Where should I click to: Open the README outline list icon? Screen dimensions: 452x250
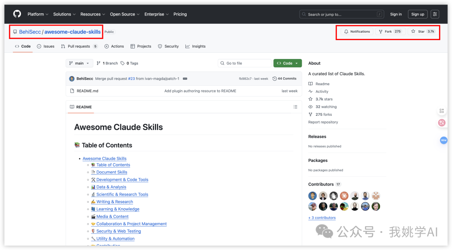[295, 107]
